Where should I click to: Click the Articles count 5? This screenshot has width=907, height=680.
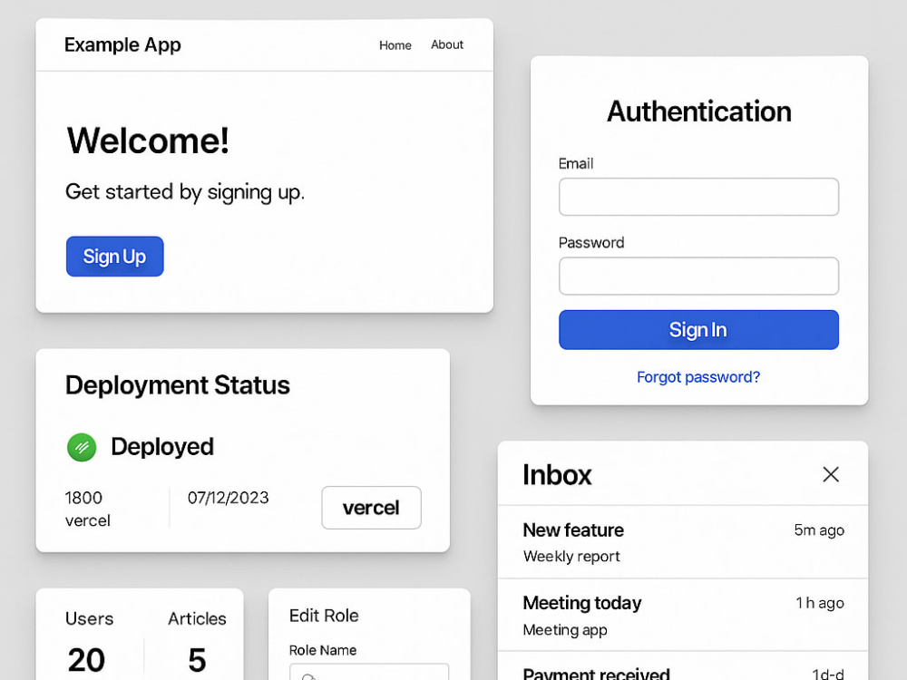[197, 660]
